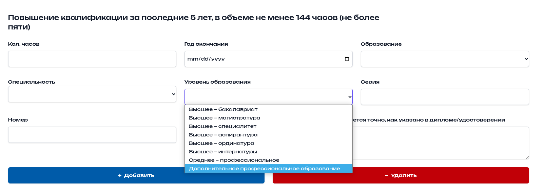The image size is (544, 196).
Task: Click the text area resize handle
Action: pyautogui.click(x=527, y=157)
